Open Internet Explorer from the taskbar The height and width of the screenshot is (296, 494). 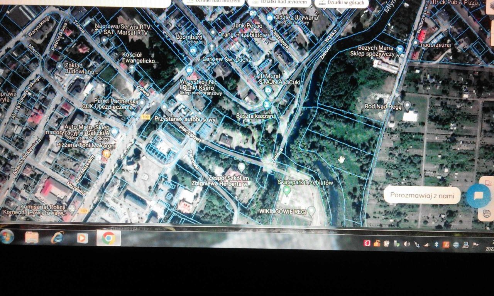click(x=57, y=238)
